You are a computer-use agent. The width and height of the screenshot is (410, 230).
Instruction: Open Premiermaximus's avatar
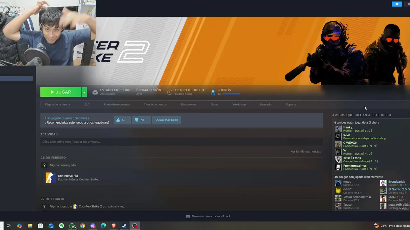click(338, 167)
